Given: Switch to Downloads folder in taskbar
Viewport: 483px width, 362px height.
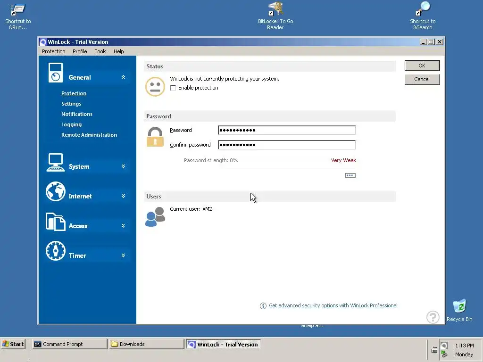Looking at the screenshot, I should (x=146, y=344).
